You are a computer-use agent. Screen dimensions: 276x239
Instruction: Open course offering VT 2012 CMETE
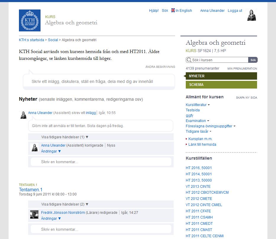pyautogui.click(x=199, y=199)
